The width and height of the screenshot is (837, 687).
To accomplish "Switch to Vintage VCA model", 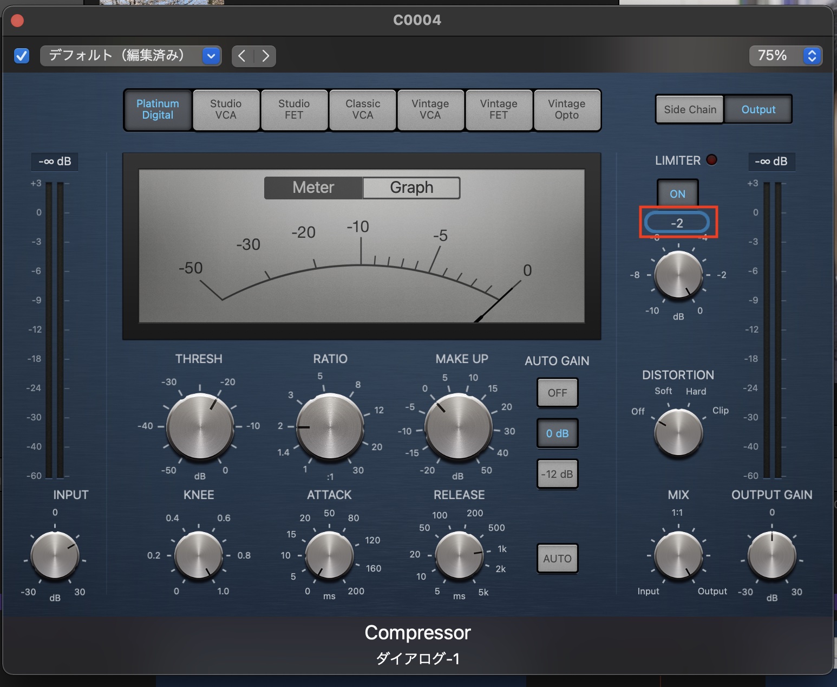I will pos(430,110).
